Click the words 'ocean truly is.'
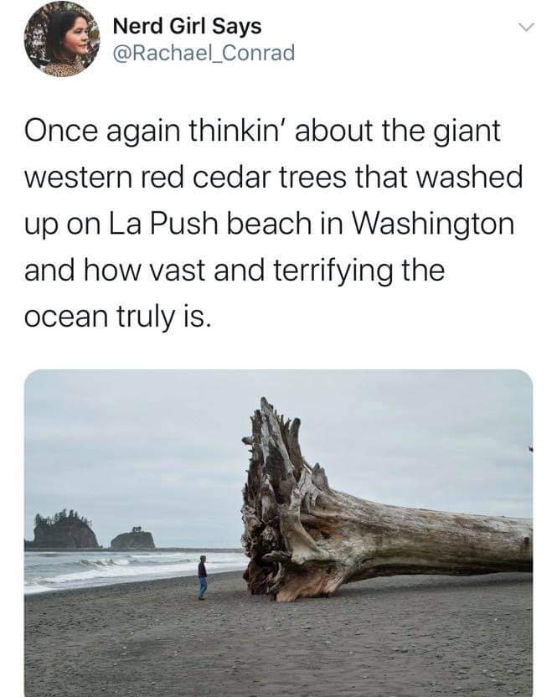The image size is (557, 697). tap(116, 318)
